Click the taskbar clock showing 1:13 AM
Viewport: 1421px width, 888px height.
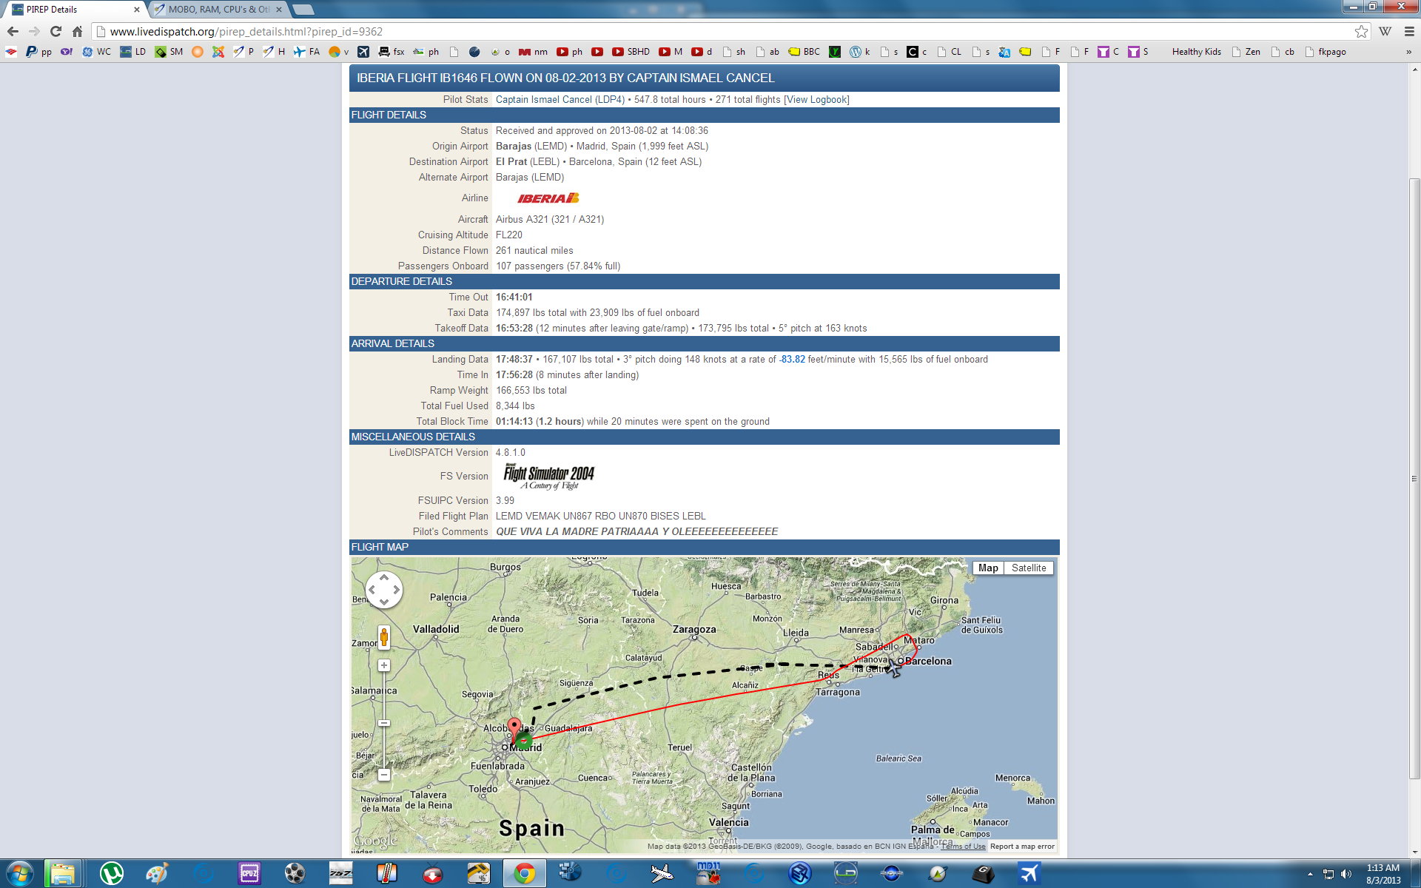1383,874
